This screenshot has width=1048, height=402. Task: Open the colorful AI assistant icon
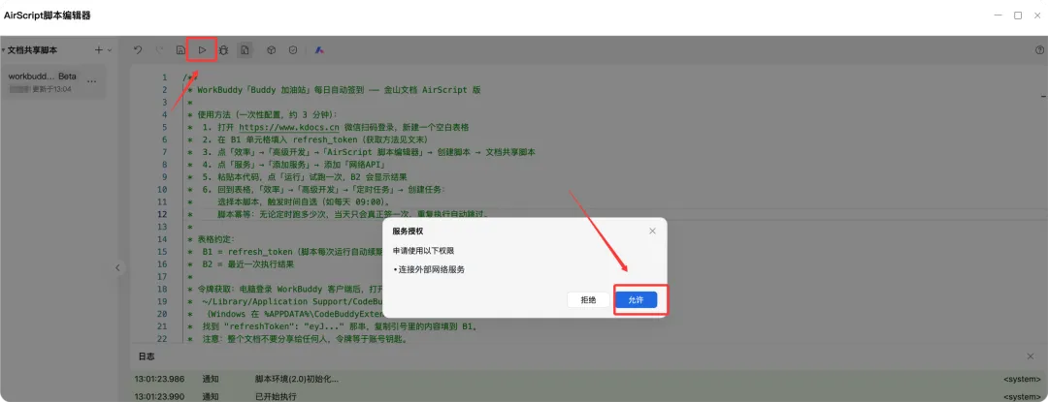[x=320, y=49]
